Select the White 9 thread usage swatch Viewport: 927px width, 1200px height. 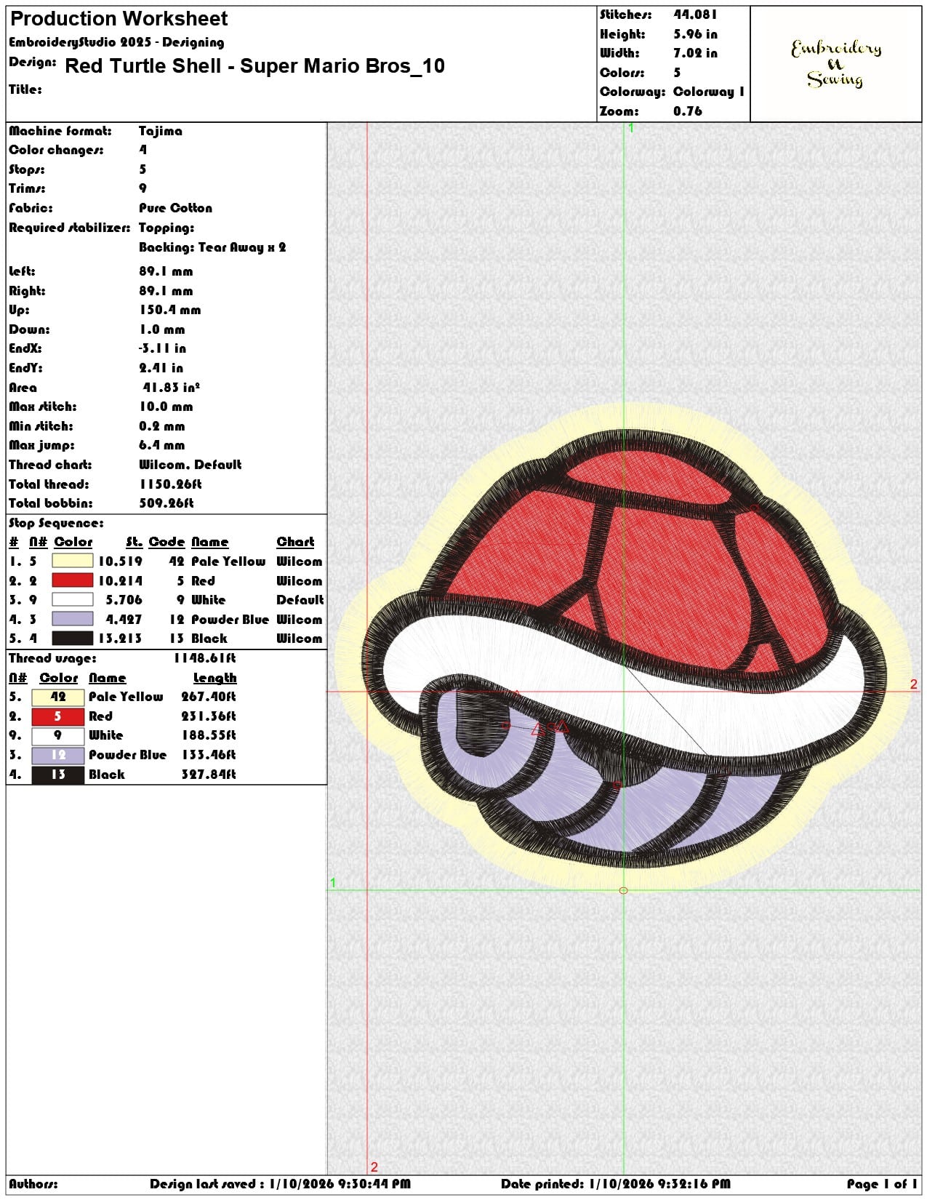pos(58,735)
